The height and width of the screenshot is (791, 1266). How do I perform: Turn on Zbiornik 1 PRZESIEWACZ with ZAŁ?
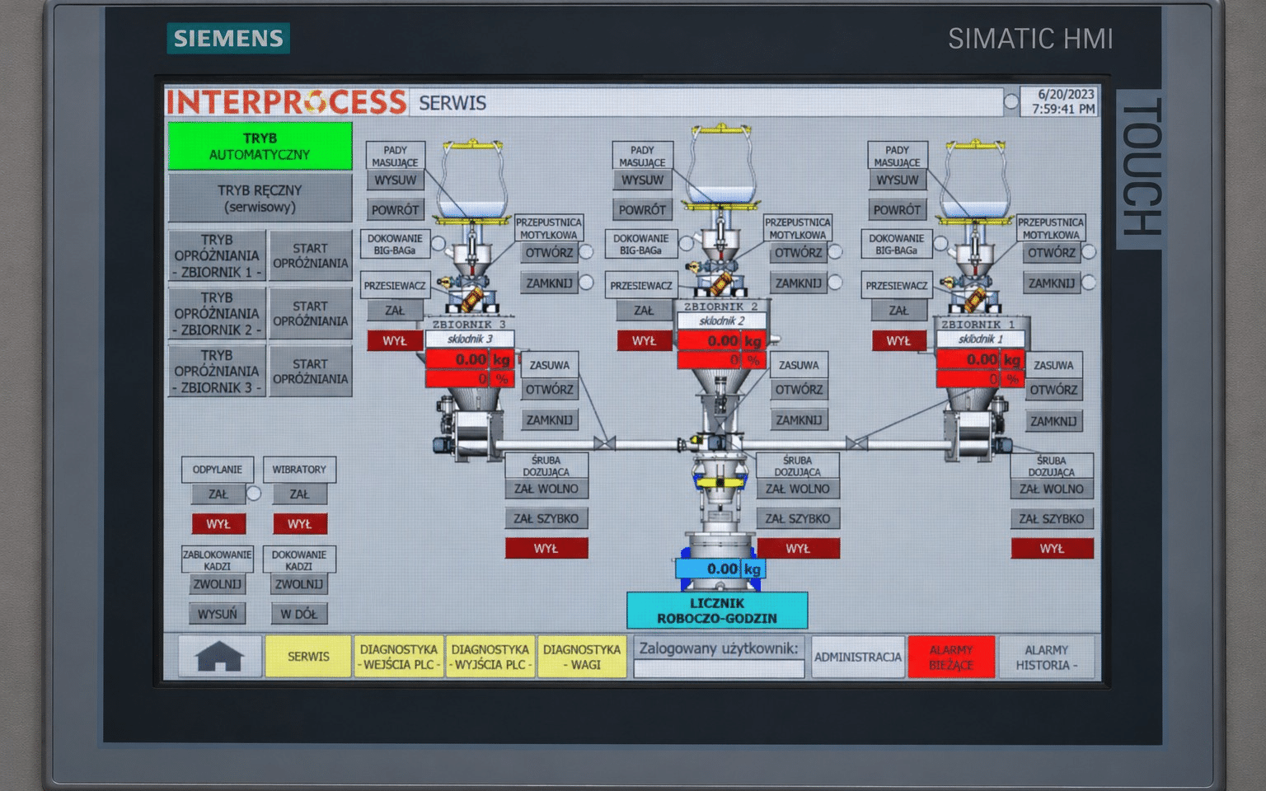pos(898,311)
